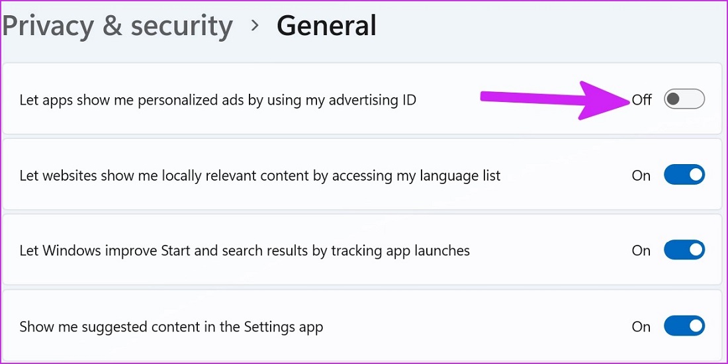Click the 'On' label beside suggested content setting

click(641, 326)
